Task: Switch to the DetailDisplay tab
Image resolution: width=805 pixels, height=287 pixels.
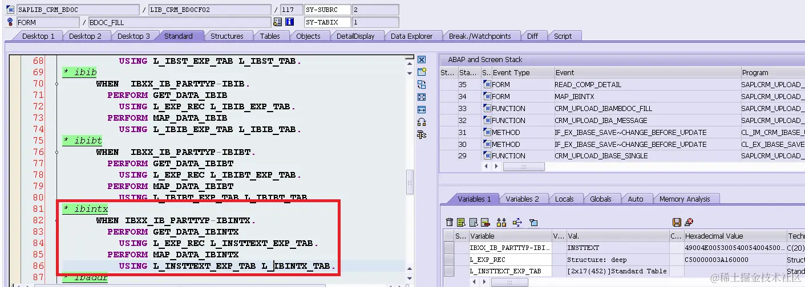Action: coord(355,36)
